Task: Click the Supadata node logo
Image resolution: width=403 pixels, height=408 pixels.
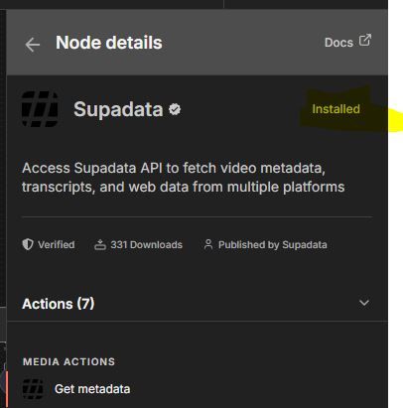Action: [x=40, y=109]
